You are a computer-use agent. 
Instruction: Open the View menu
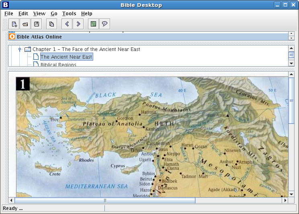[39, 14]
